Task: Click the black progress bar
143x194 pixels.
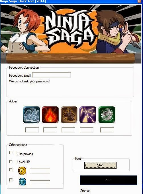Action: 108,180
